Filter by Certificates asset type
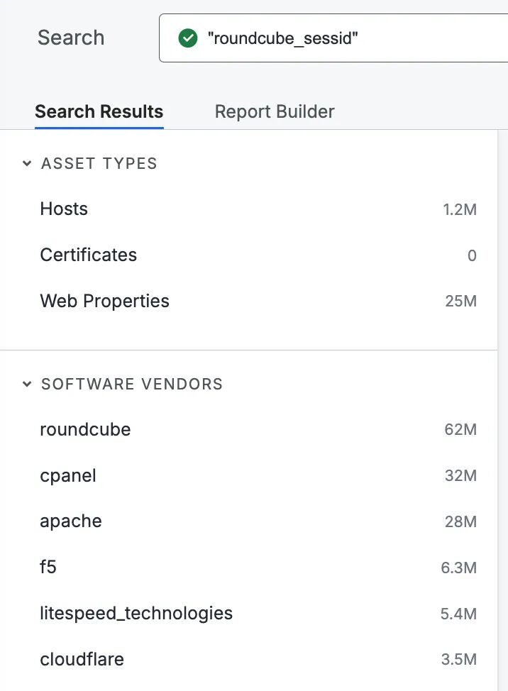508x691 pixels. pyautogui.click(x=88, y=255)
